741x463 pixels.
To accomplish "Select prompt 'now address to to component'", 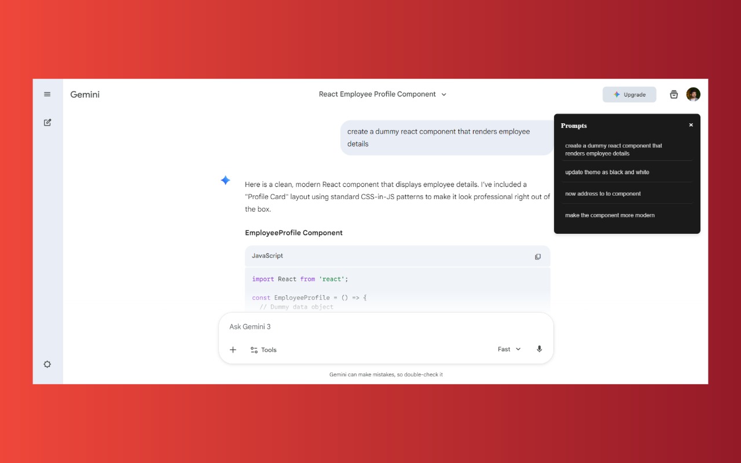I will 627,193.
